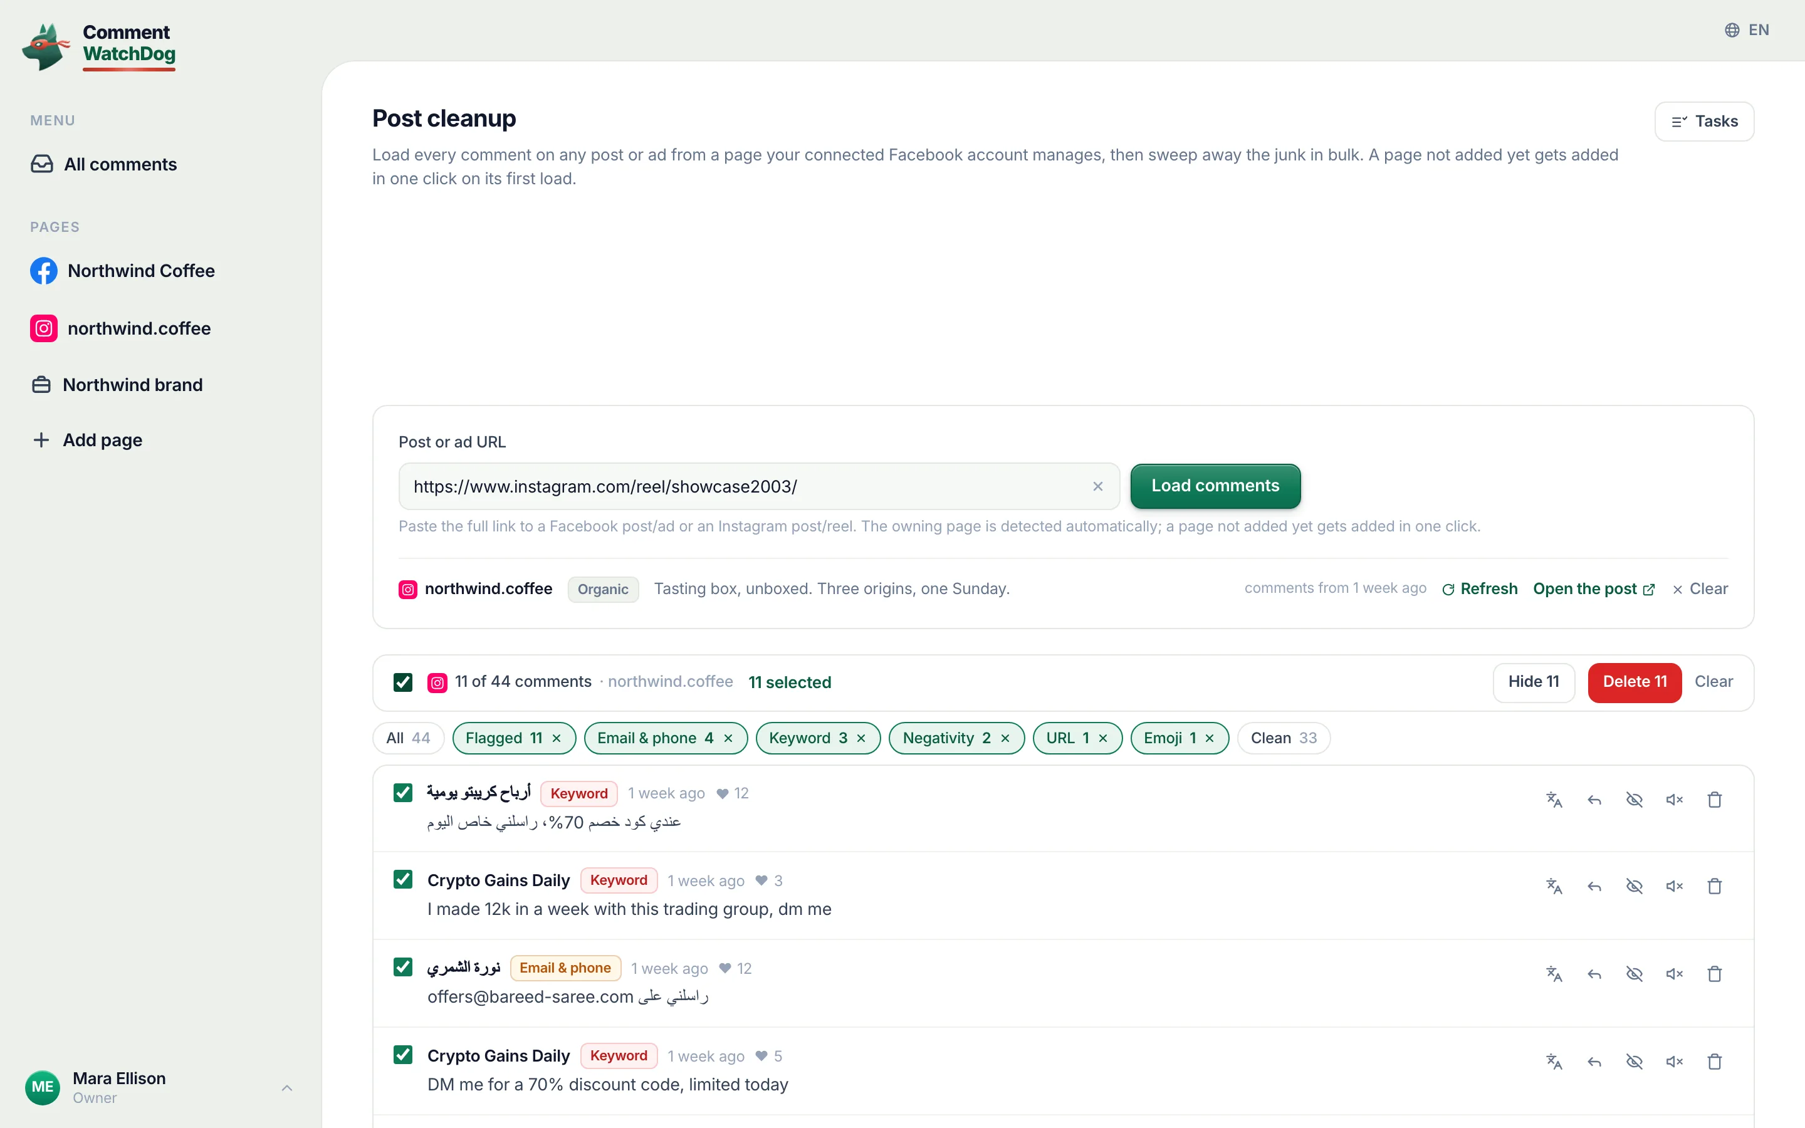Mute author of أرباح كريبتو يومية comment
1805x1128 pixels.
(x=1675, y=800)
